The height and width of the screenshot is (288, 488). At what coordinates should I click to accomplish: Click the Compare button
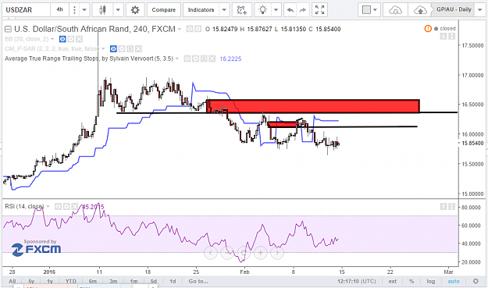click(x=164, y=10)
